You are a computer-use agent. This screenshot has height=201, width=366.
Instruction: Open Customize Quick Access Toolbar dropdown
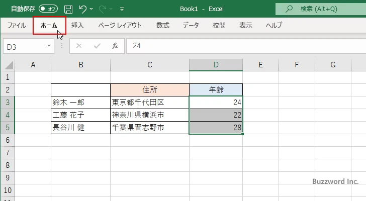(122, 9)
